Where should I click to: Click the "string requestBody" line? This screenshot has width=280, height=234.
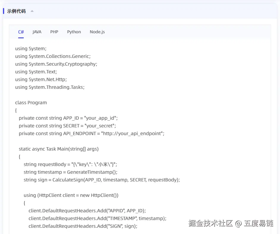tap(70, 165)
